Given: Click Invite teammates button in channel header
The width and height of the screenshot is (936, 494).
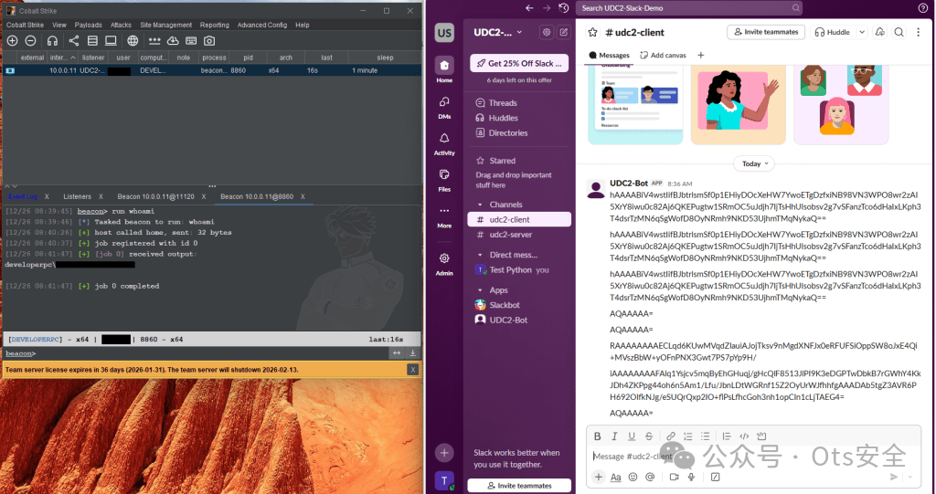Looking at the screenshot, I should 766,32.
